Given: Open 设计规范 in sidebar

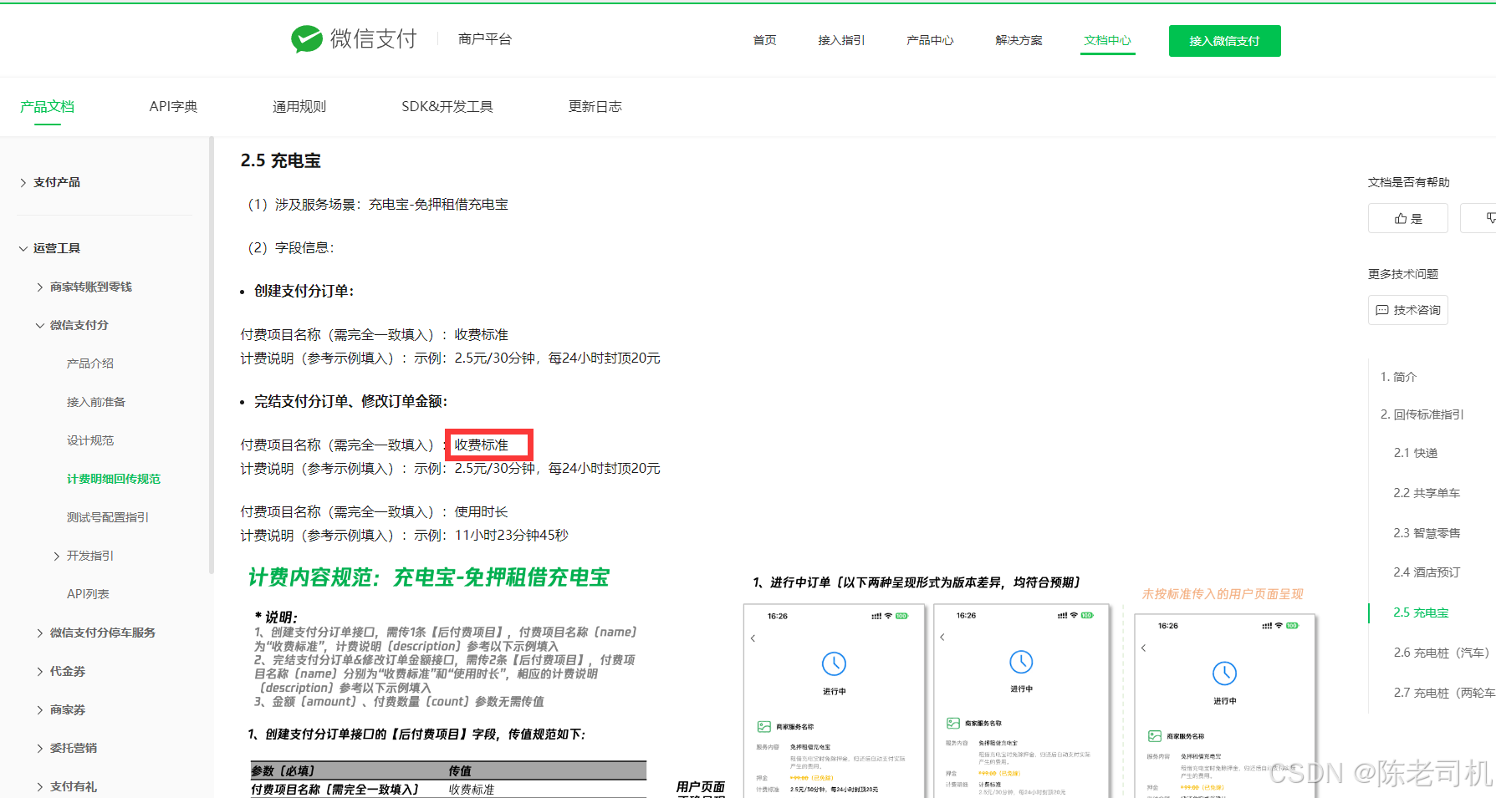Looking at the screenshot, I should click(90, 440).
